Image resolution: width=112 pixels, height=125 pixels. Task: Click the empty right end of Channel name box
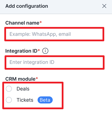tap(87, 34)
